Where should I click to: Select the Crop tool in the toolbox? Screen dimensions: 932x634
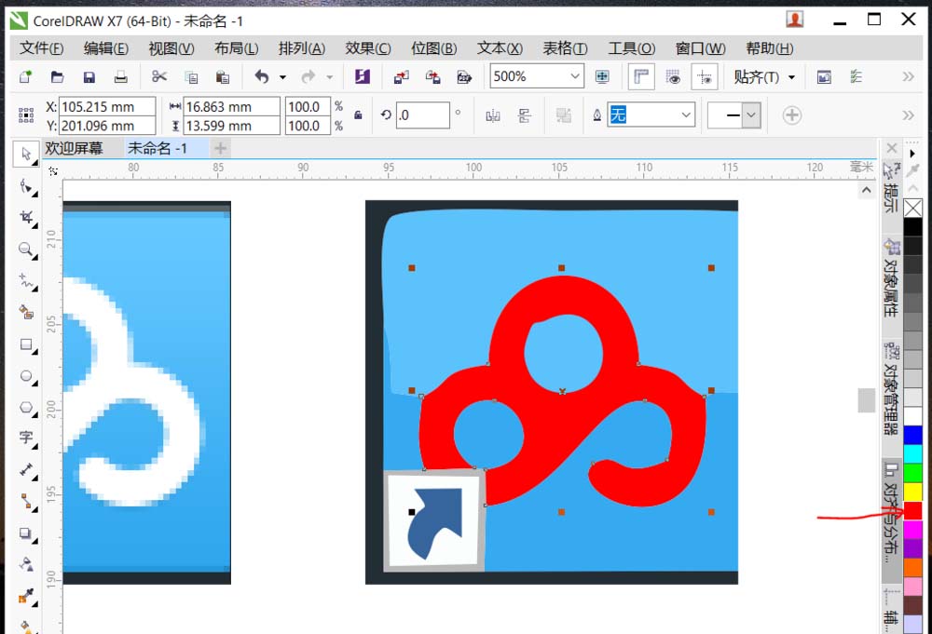coord(25,218)
